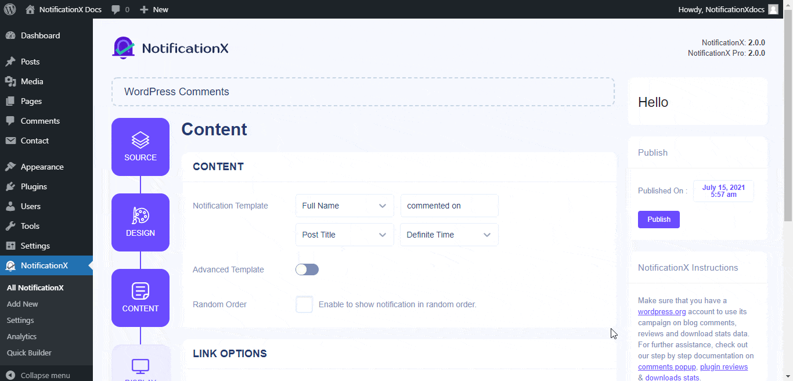Click the Users person icon
Image resolution: width=793 pixels, height=381 pixels.
(10, 206)
